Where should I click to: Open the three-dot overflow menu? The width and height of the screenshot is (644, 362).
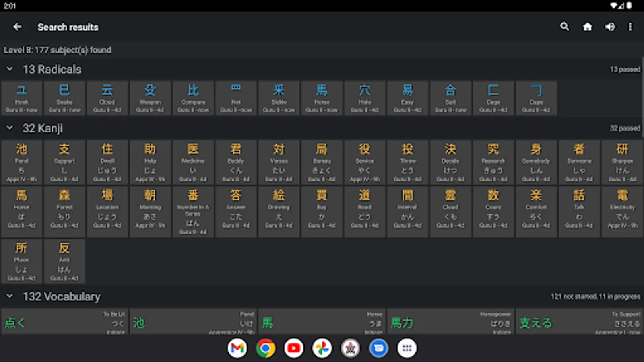coord(630,27)
